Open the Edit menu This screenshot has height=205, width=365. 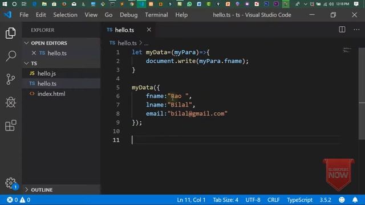click(40, 15)
